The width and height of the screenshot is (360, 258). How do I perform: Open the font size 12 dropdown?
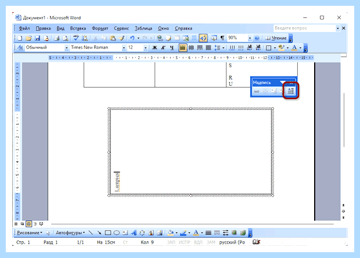coord(145,48)
